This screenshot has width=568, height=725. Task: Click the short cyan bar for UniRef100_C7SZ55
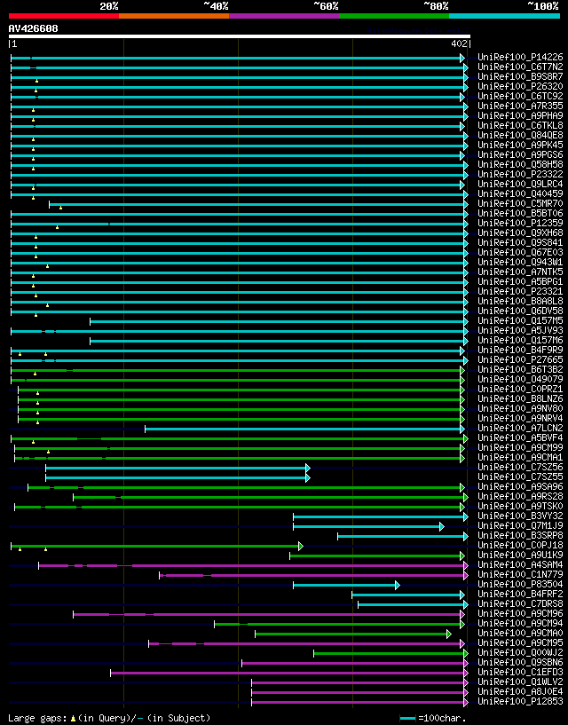coord(177,477)
